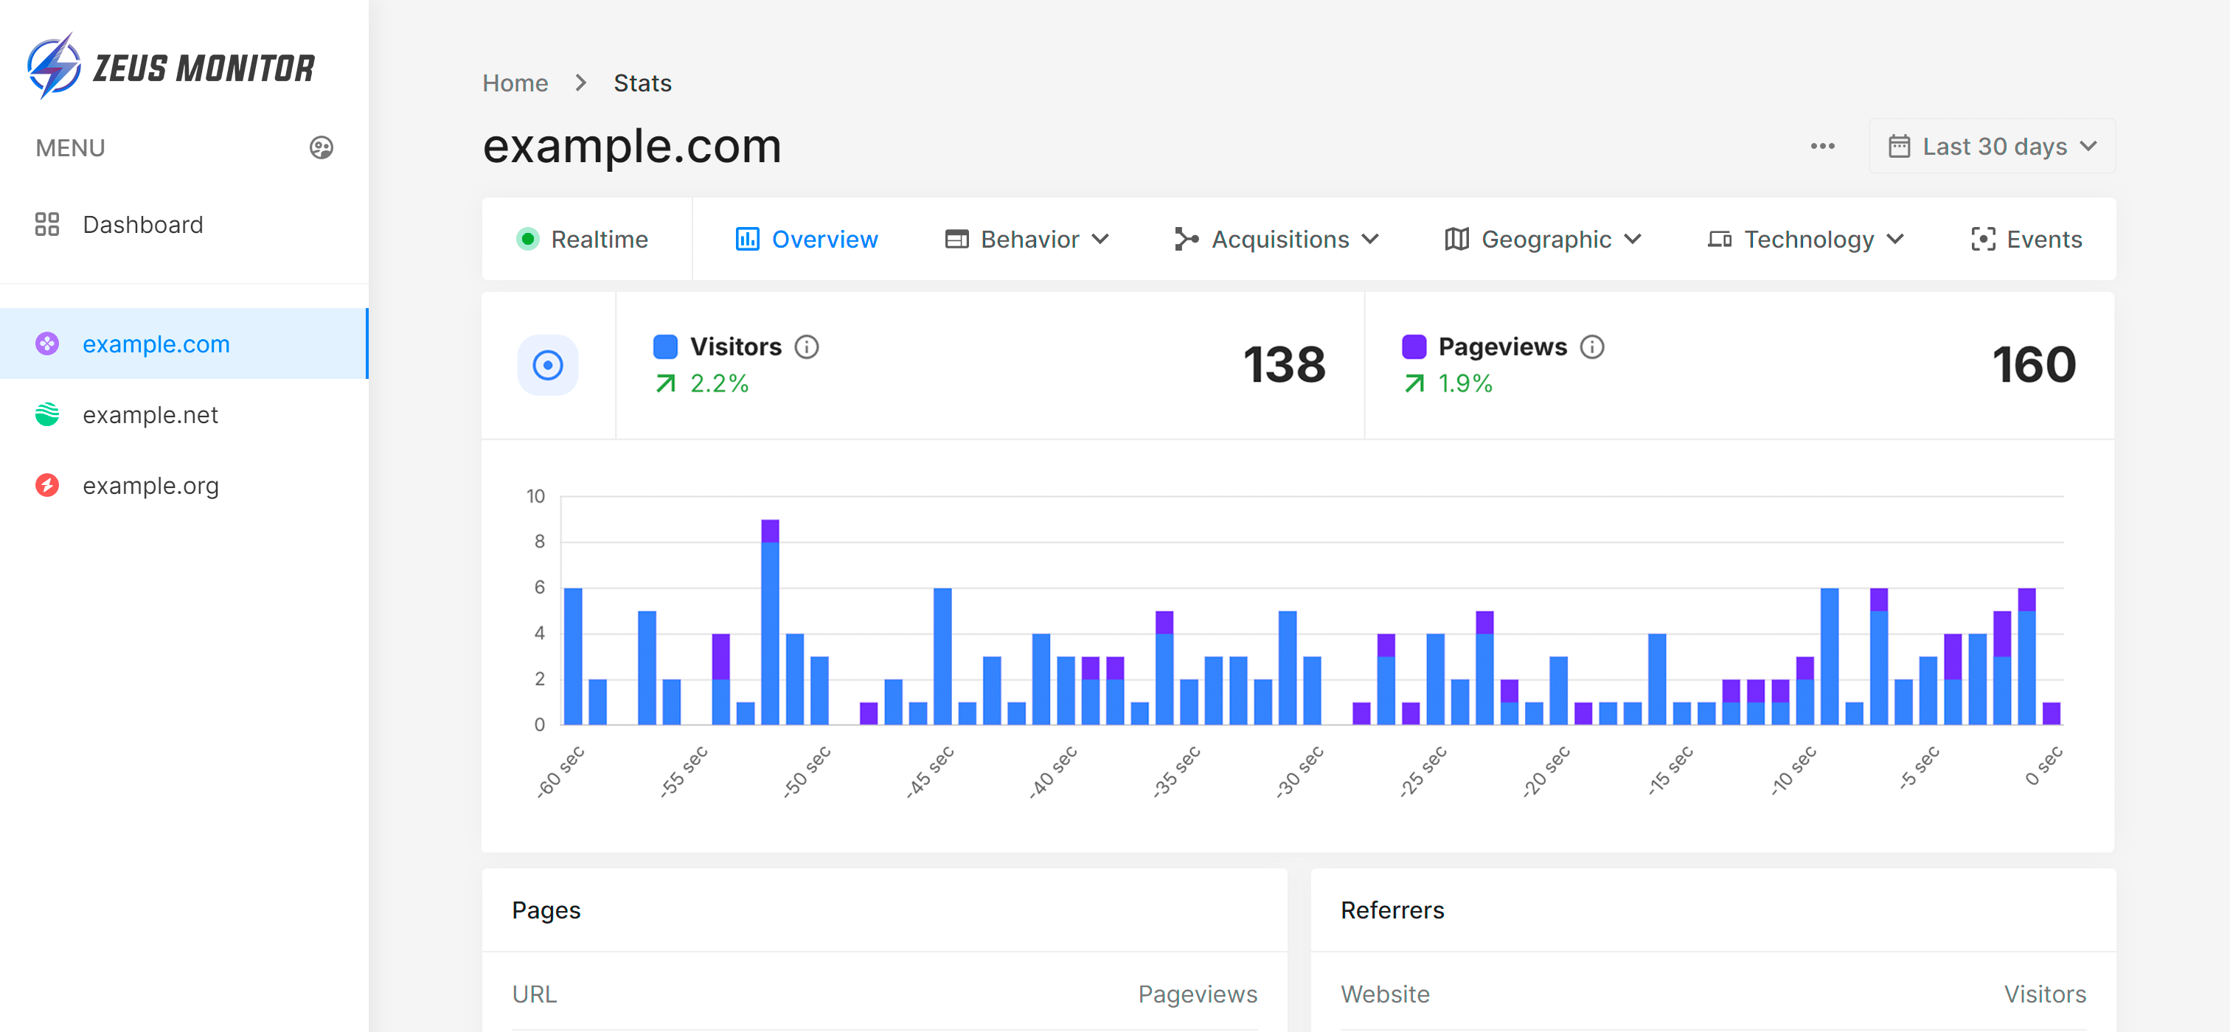Click the Dashboard grid icon
The image size is (2230, 1032).
(46, 225)
